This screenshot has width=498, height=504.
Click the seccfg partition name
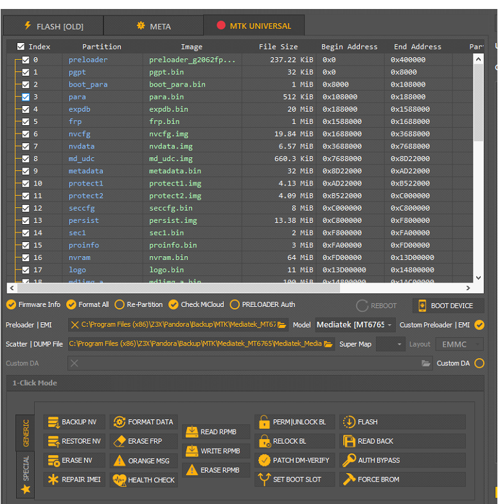click(x=82, y=208)
